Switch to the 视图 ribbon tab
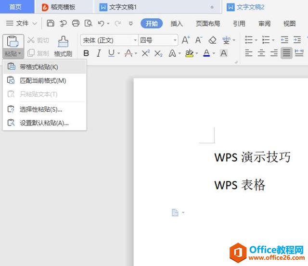Screen dimensions: 308x266 click(289, 24)
